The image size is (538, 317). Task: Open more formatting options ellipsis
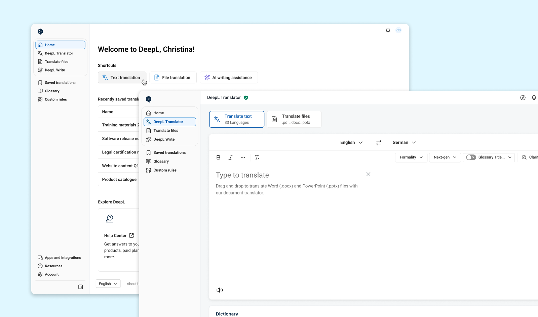point(243,157)
